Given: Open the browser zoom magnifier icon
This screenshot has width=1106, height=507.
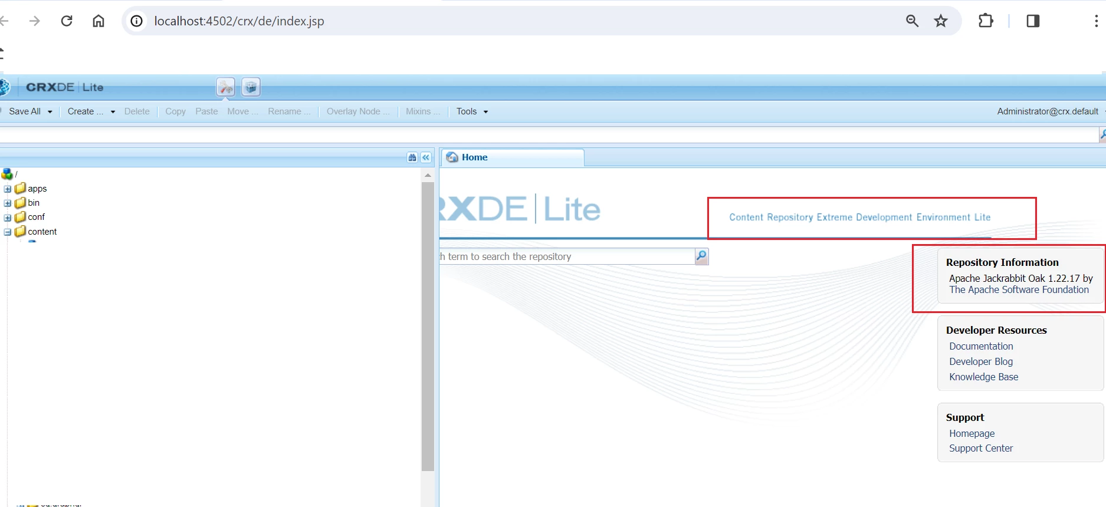Looking at the screenshot, I should [912, 21].
